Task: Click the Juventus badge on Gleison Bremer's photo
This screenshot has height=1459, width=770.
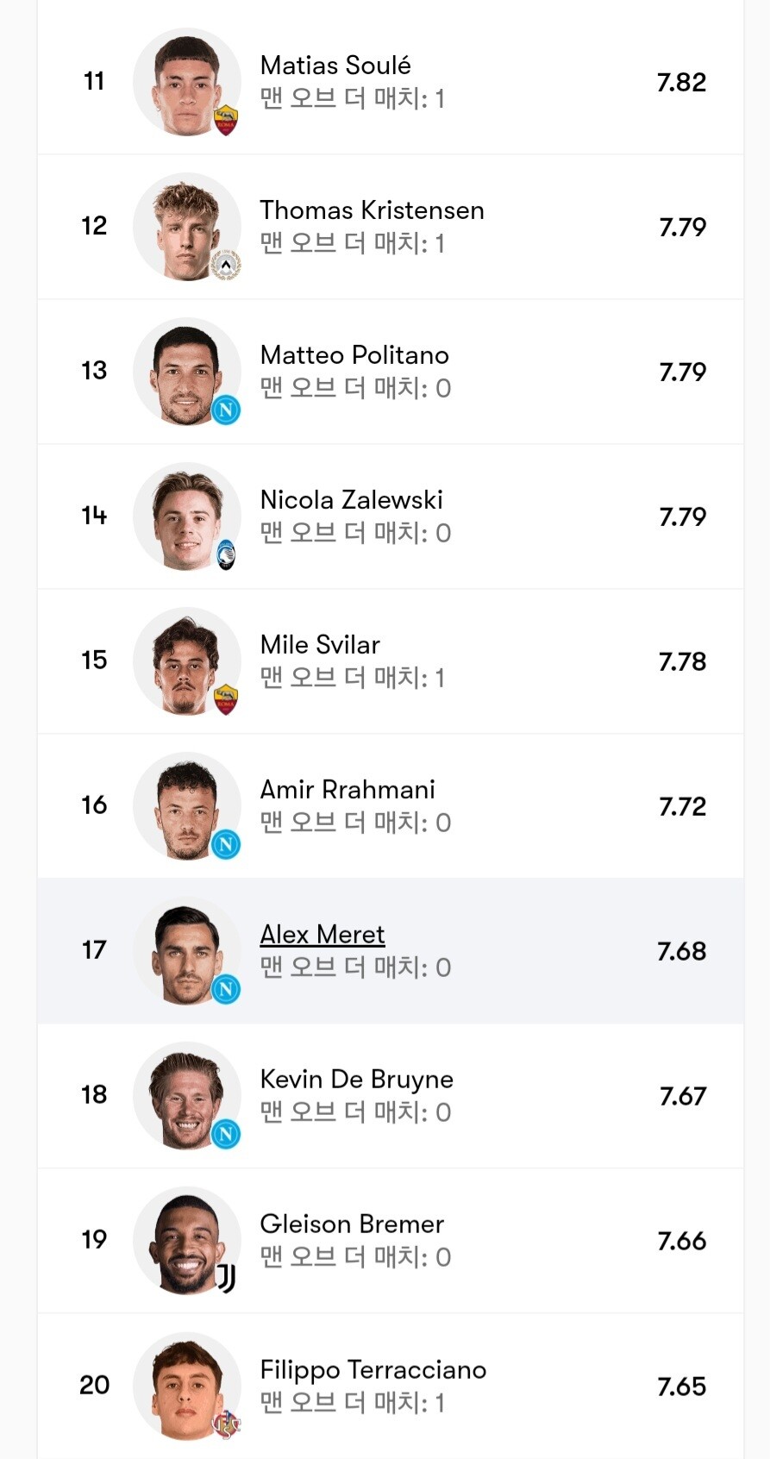Action: [x=226, y=1278]
